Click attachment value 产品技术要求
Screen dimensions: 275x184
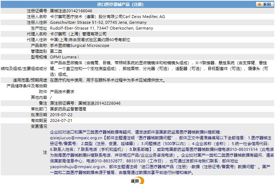click(x=62, y=92)
